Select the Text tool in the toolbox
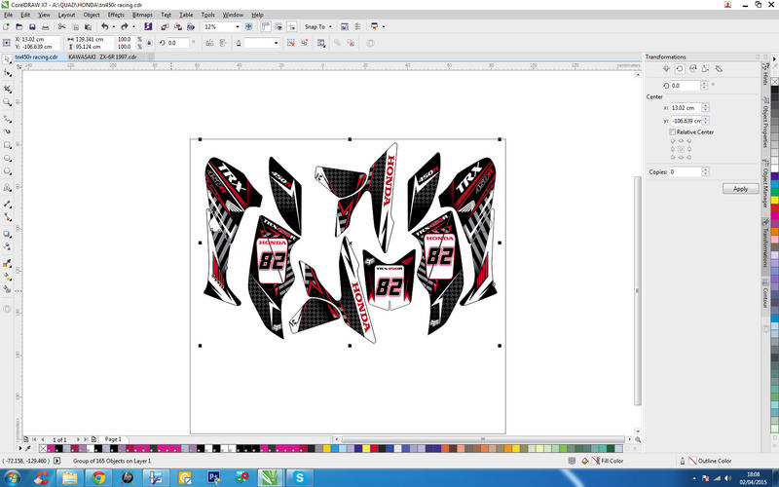779x487 pixels. click(x=7, y=188)
